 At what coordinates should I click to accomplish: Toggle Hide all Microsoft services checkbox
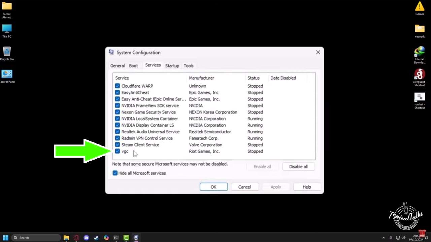click(x=115, y=173)
